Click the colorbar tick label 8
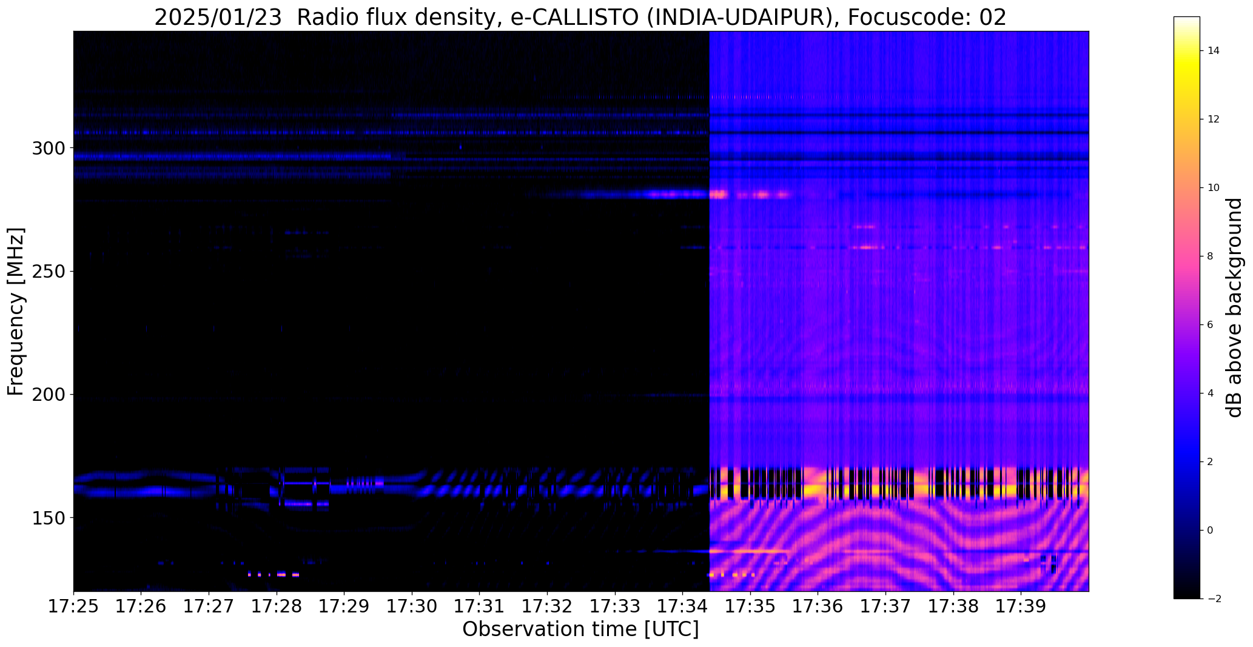The width and height of the screenshot is (1253, 647). pos(1211,256)
